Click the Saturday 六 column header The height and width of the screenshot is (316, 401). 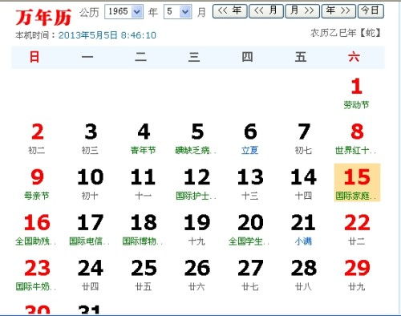354,57
